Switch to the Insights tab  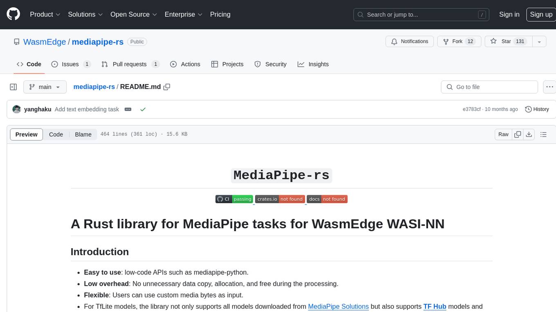313,64
